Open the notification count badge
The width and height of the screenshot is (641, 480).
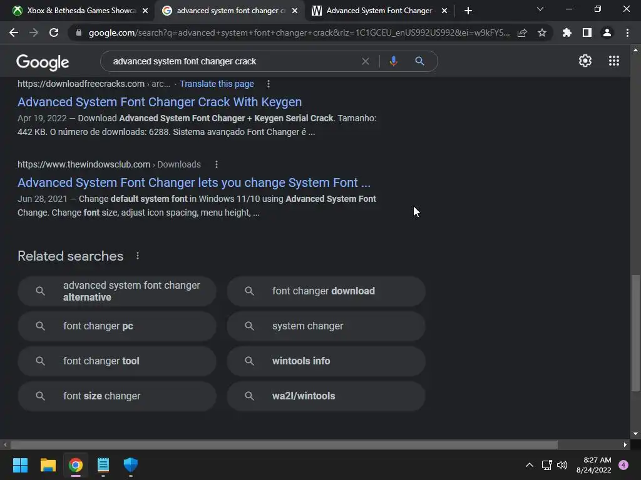(x=623, y=465)
